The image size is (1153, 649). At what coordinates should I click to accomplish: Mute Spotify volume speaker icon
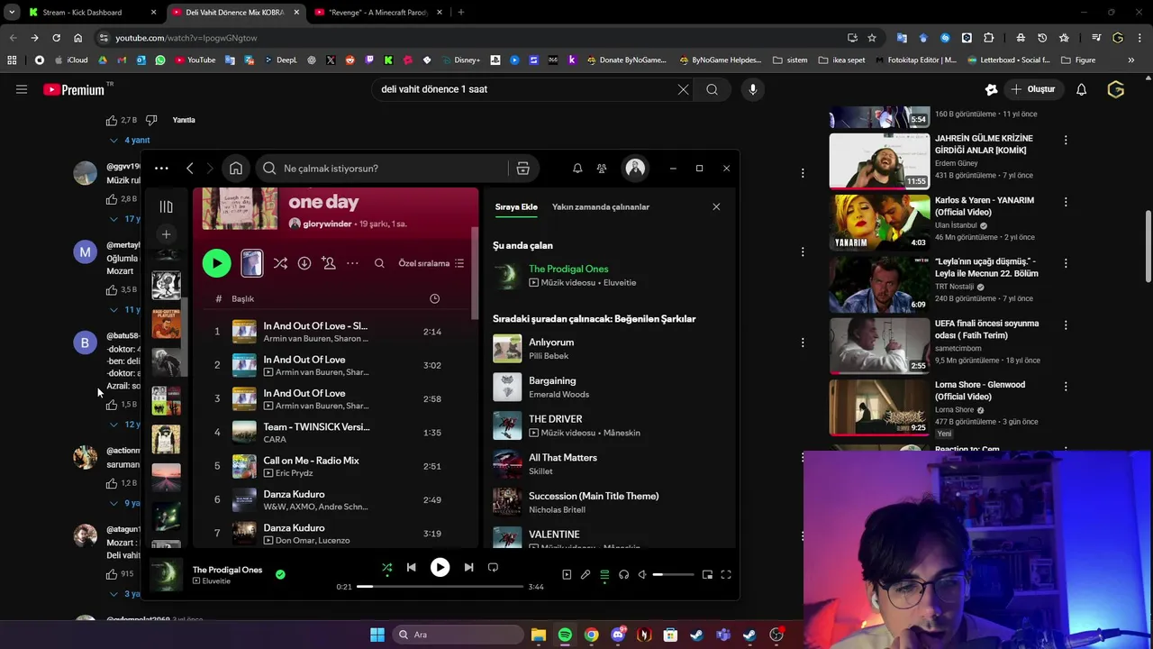click(642, 574)
